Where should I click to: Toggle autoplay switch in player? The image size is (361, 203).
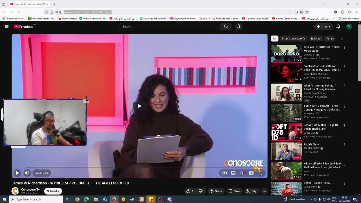click(224, 173)
